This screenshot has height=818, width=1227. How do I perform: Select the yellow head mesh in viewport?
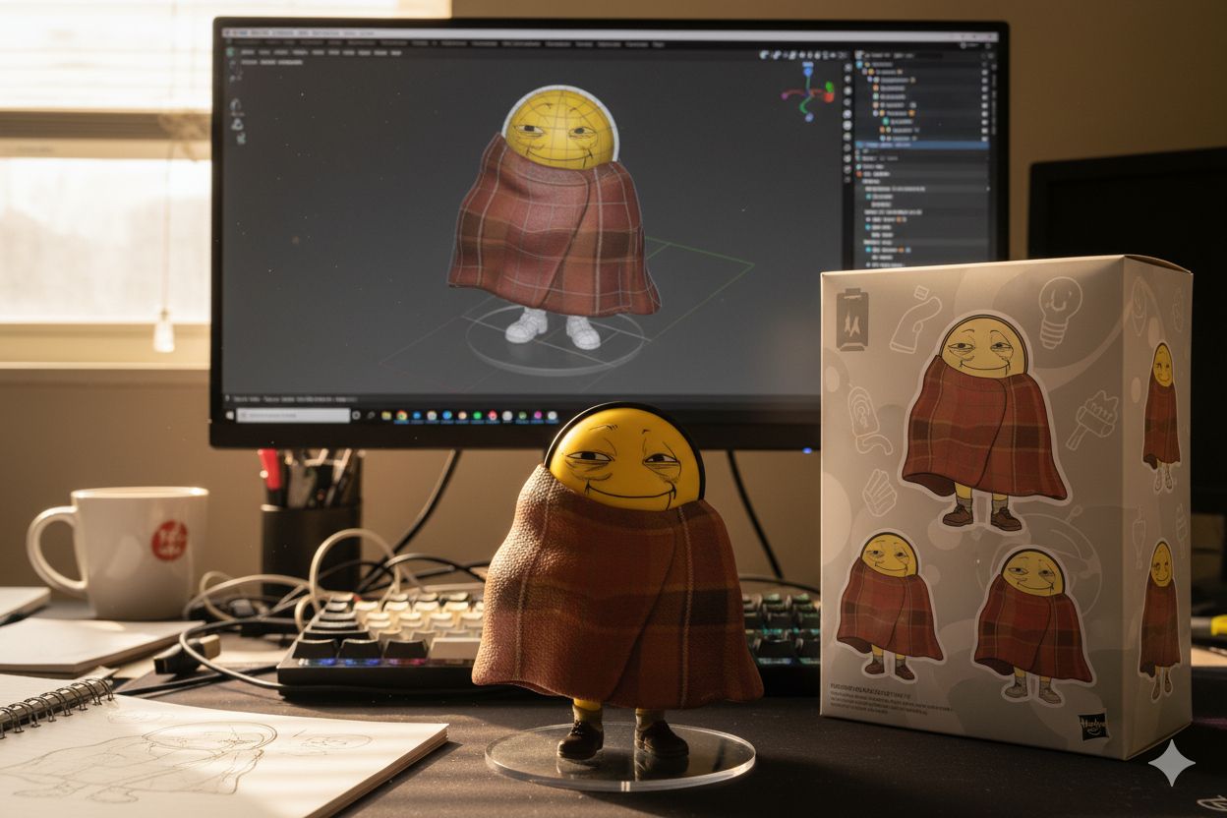point(560,128)
